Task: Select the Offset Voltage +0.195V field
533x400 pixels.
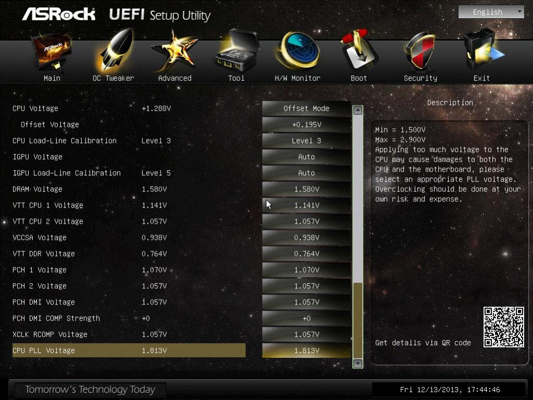Action: pos(306,125)
